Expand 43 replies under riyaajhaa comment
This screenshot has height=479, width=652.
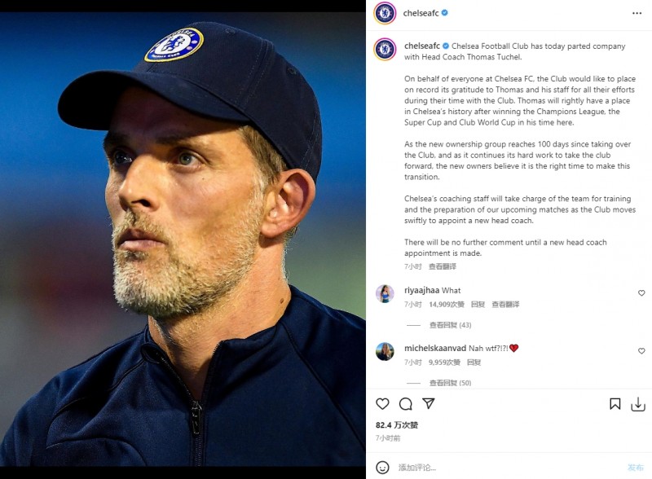coord(450,325)
